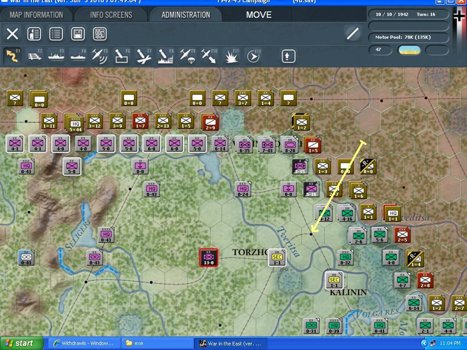Click the system tray clock 11:04 PM
The image size is (467, 350).
pyautogui.click(x=450, y=343)
